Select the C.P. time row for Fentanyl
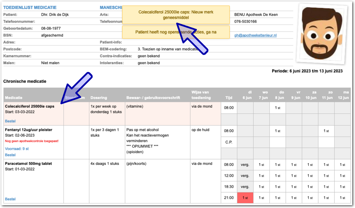 229,142
